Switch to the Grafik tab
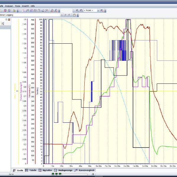Viewport: 177px width, 177px height. (x=18, y=170)
